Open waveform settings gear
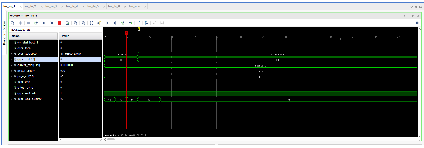424x148 pixels. (417, 23)
